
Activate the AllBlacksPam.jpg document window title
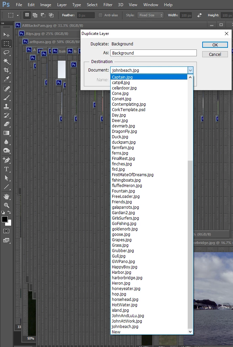(x=52, y=25)
